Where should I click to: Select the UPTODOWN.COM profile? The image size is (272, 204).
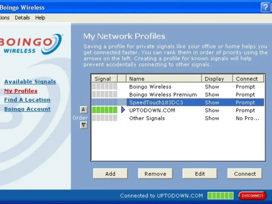[178, 110]
